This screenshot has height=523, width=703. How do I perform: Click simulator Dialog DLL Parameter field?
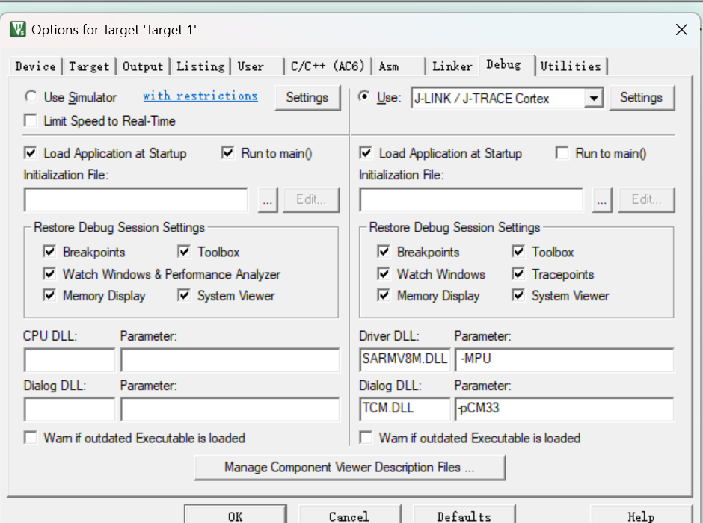(230, 409)
